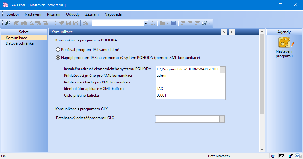
Task: Click the blue checkmark status bar icon
Action: coord(291,156)
